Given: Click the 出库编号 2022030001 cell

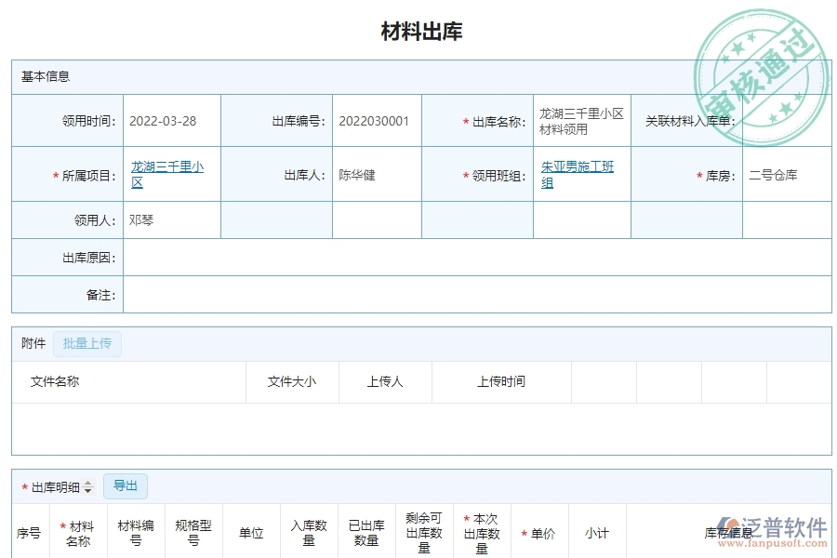Looking at the screenshot, I should click(377, 120).
